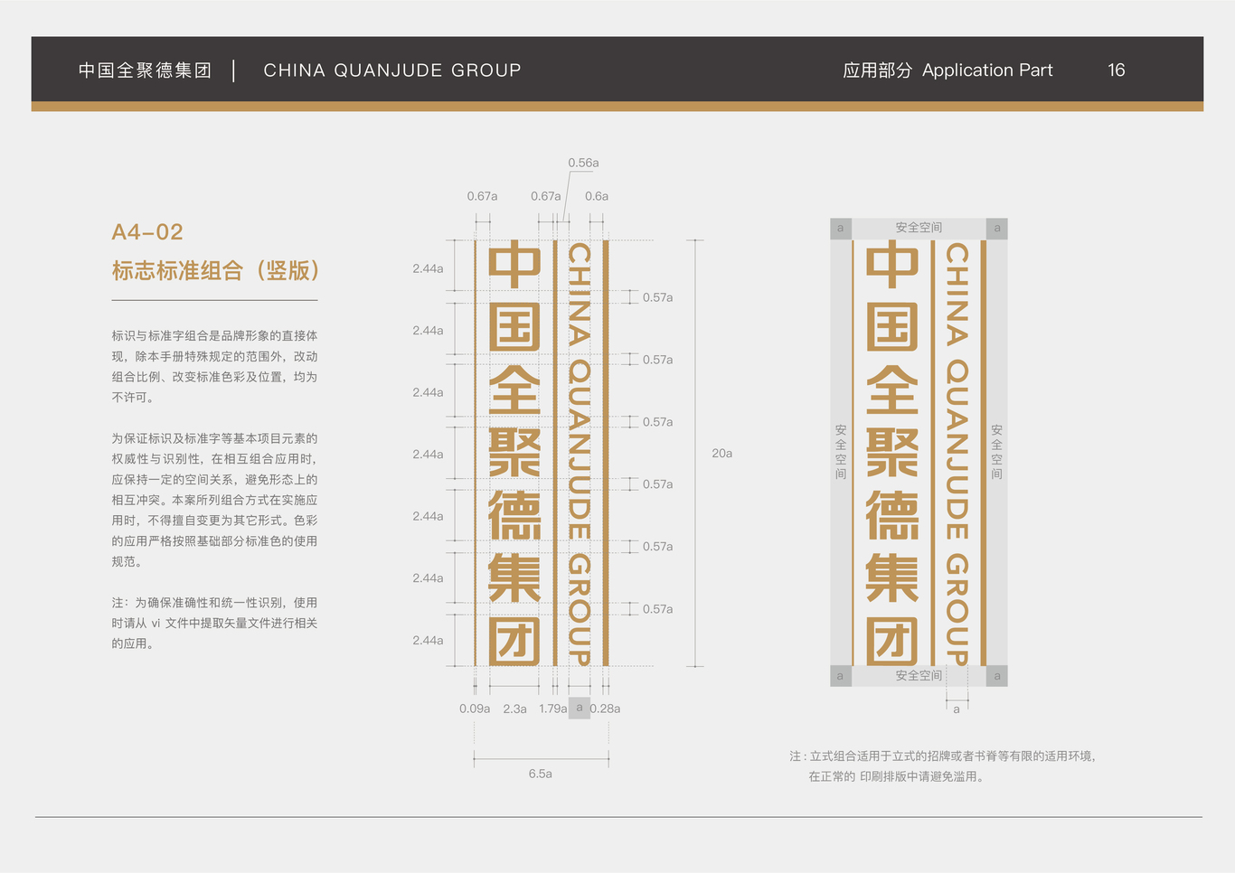Click the 6.5a total width label
The image size is (1235, 873).
tap(541, 774)
